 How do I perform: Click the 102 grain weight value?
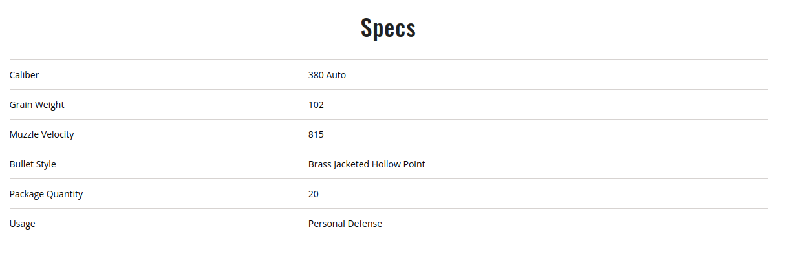click(316, 105)
